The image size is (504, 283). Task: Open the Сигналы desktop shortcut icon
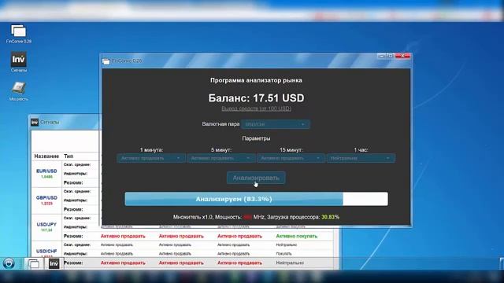click(x=19, y=61)
